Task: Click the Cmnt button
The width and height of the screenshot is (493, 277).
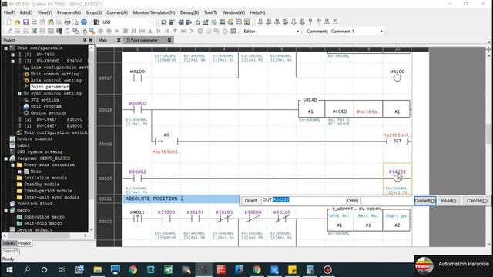Action: pyautogui.click(x=353, y=201)
